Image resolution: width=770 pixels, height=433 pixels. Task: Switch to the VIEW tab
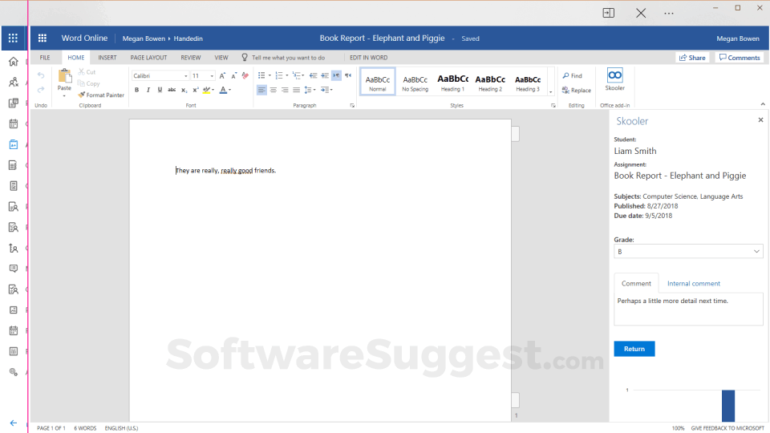(221, 58)
